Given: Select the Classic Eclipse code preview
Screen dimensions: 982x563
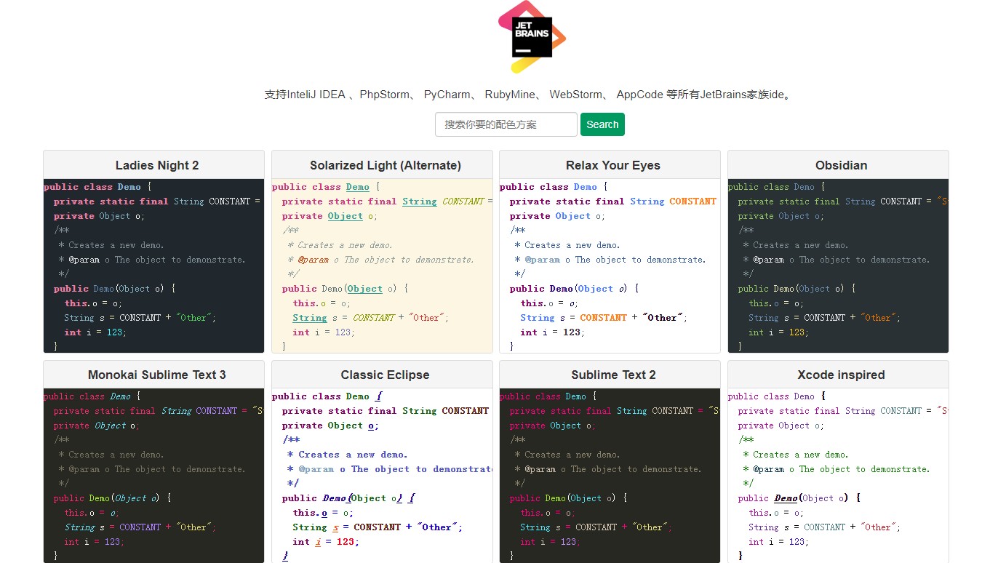Looking at the screenshot, I should pyautogui.click(x=382, y=475).
